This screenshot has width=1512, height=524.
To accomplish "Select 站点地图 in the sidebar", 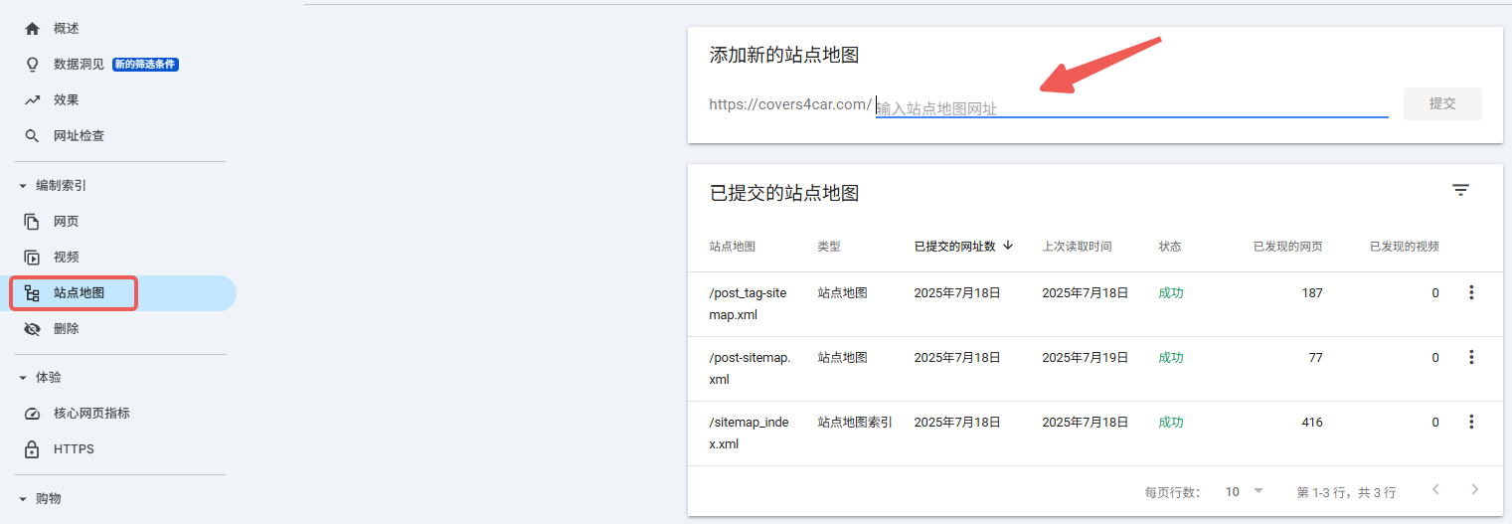I will tap(79, 293).
